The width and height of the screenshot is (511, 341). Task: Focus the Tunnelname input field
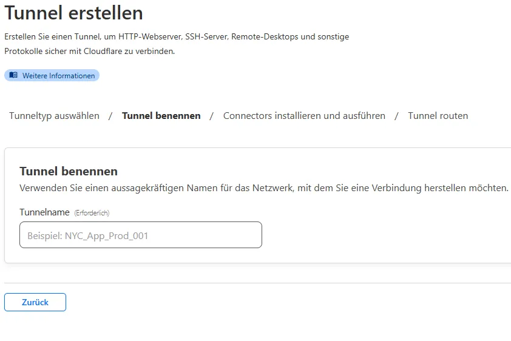pyautogui.click(x=141, y=235)
